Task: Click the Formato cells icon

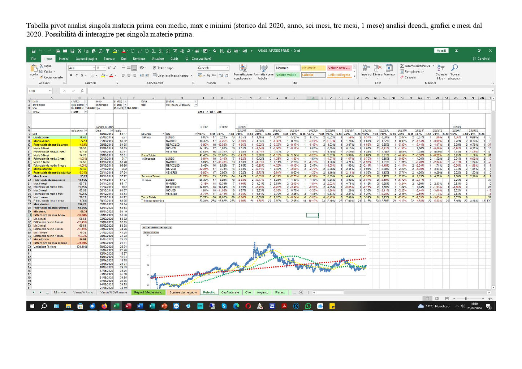Action: (x=389, y=68)
